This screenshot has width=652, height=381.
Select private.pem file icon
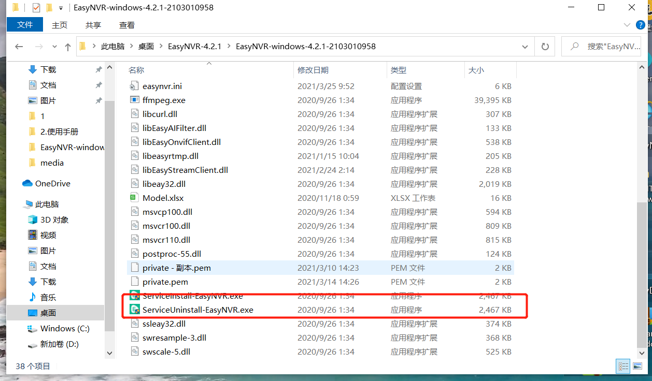pos(134,282)
